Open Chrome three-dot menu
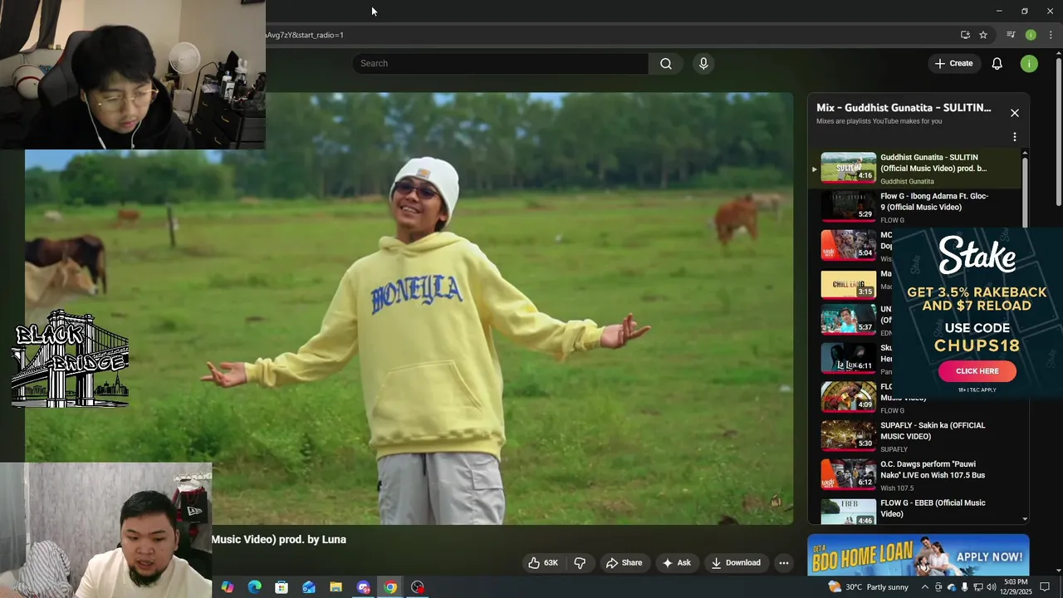The image size is (1063, 598). coord(1051,35)
